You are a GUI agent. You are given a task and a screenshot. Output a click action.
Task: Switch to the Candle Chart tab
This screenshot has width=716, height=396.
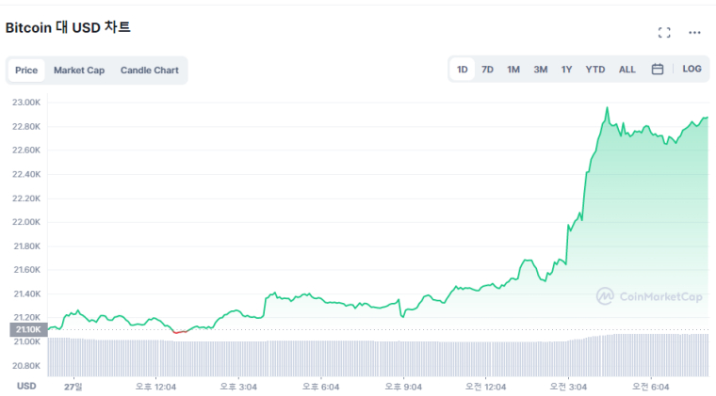[x=149, y=71]
